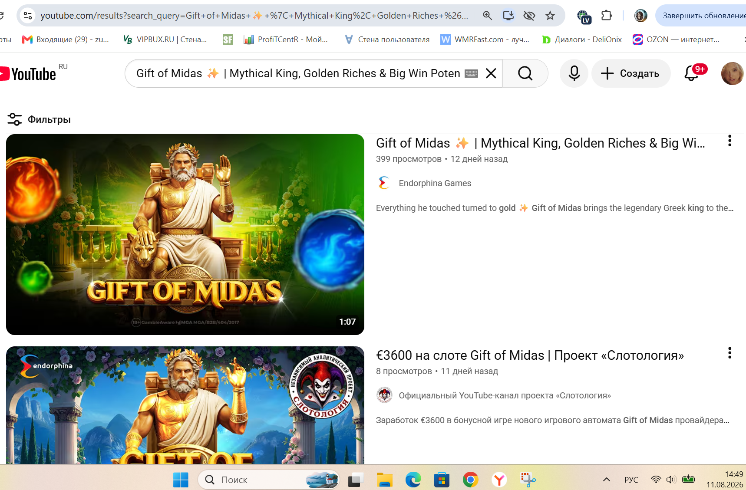Open Wi-Fi network settings in tray

coord(656,480)
